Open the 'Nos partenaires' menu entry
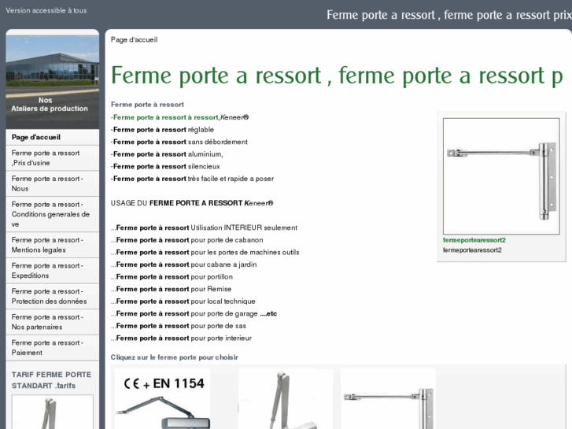The width and height of the screenshot is (572, 429). (53, 322)
